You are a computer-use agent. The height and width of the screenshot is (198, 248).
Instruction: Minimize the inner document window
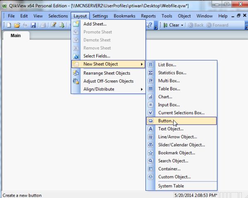pos(233,16)
